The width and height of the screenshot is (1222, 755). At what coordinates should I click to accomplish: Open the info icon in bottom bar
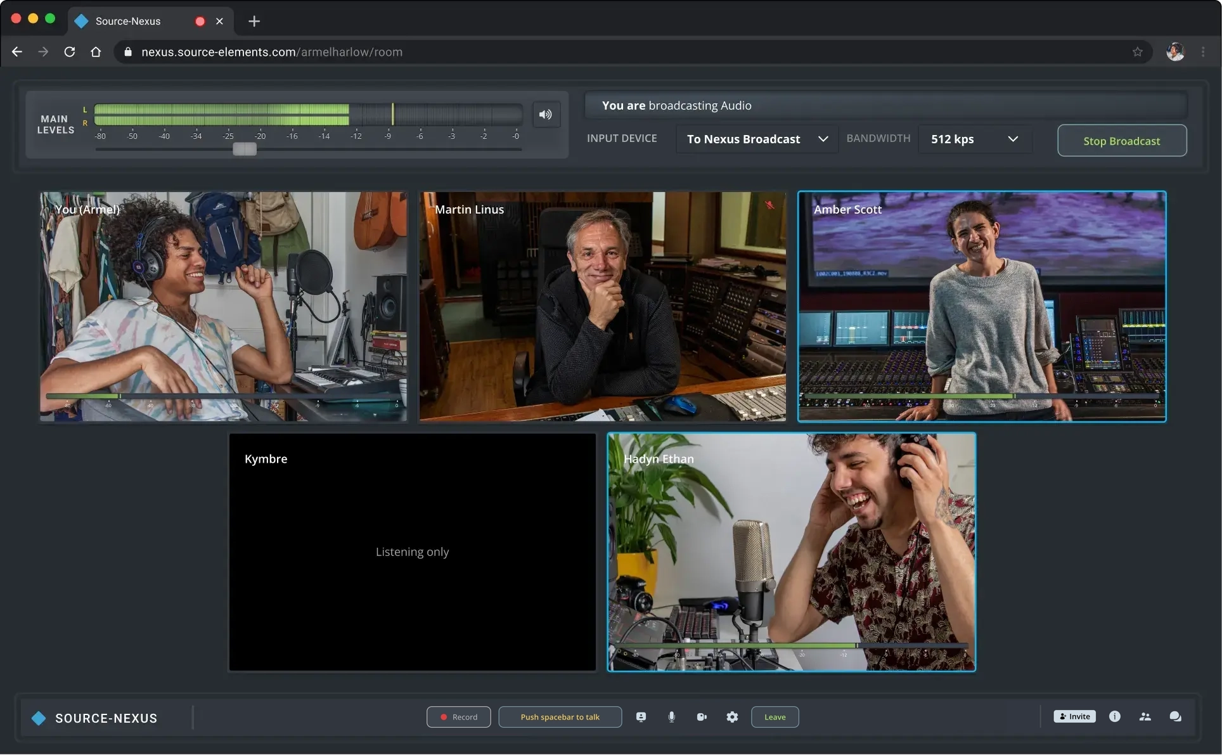click(x=1114, y=716)
